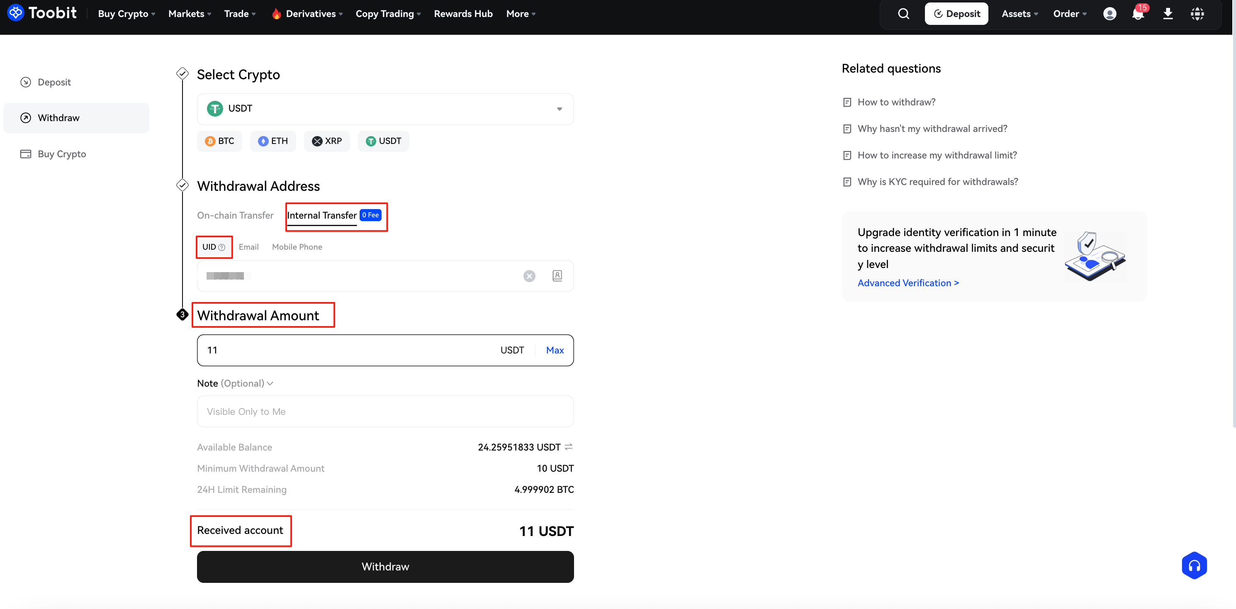Click the Visible Only to Me note field

[x=385, y=411]
